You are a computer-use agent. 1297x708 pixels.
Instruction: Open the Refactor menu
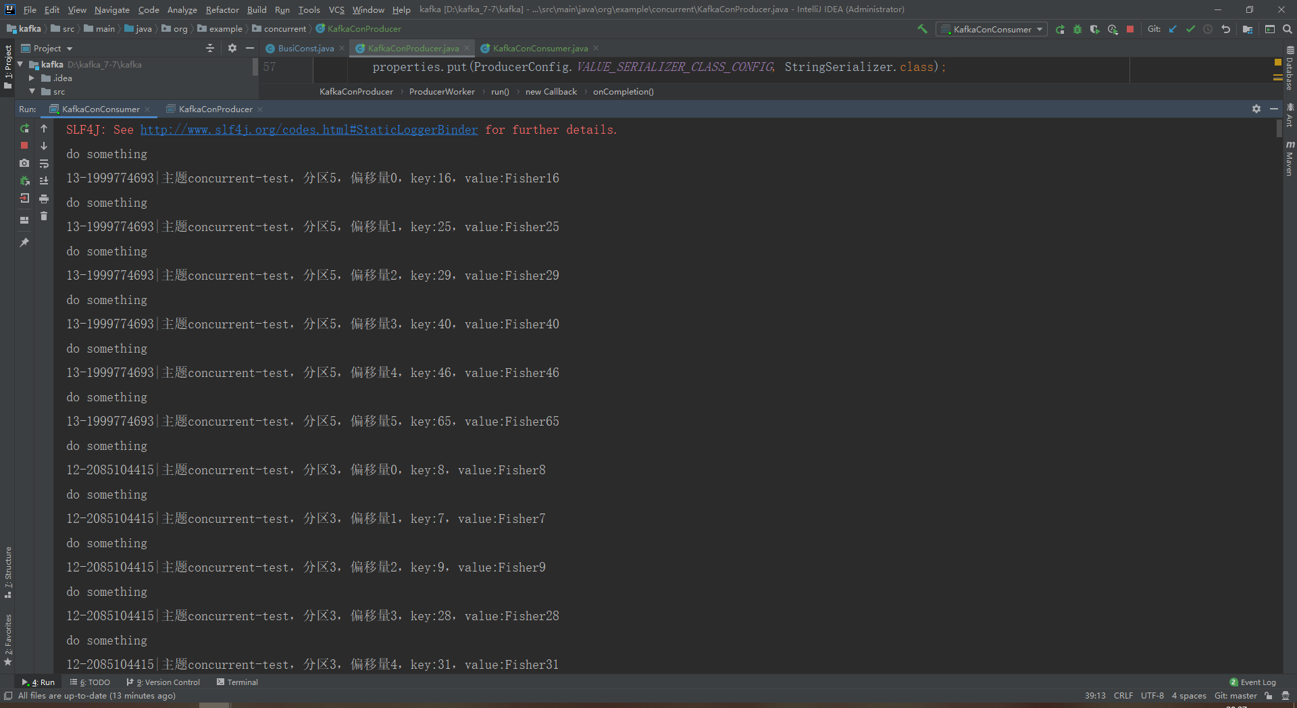[x=222, y=9]
